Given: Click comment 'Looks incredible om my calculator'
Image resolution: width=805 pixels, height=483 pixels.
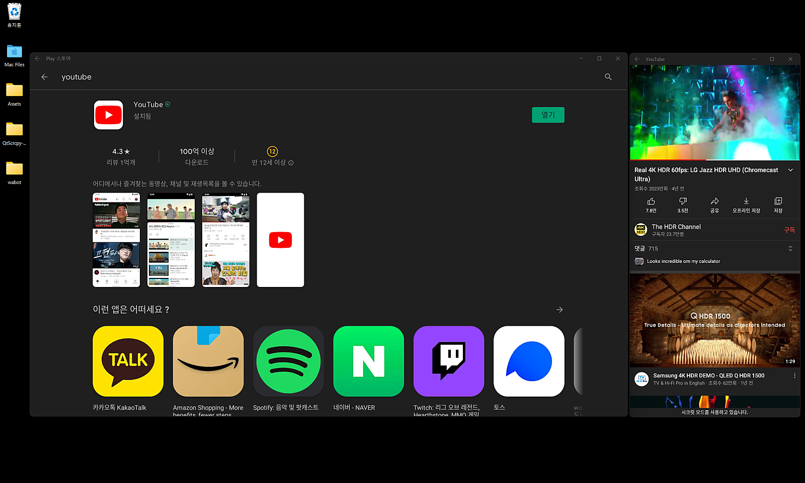Looking at the screenshot, I should click(x=683, y=261).
